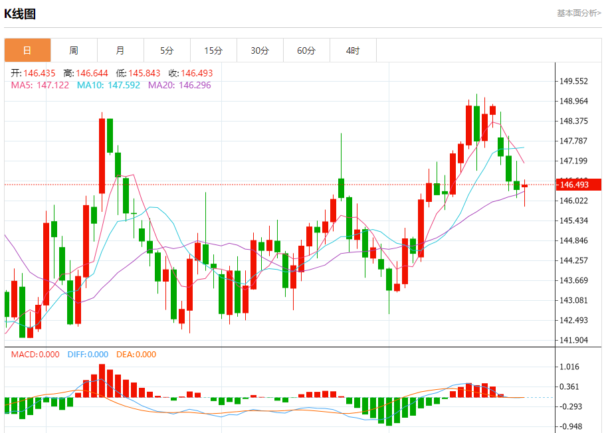Click the 147.199 price axis label
The image size is (606, 433).
click(573, 161)
